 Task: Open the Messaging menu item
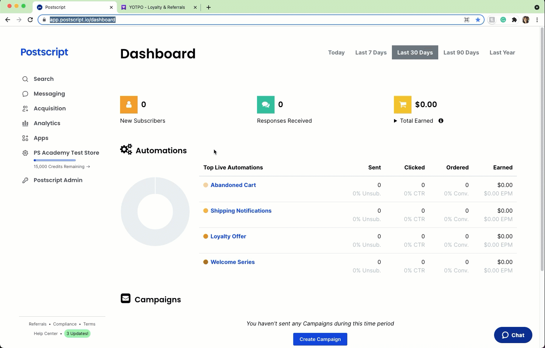point(49,94)
